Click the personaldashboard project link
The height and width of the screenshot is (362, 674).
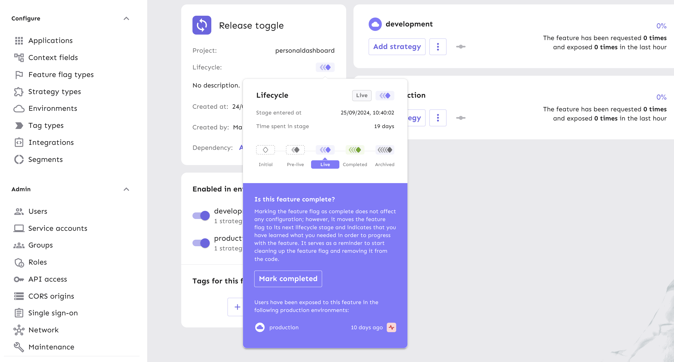[305, 50]
